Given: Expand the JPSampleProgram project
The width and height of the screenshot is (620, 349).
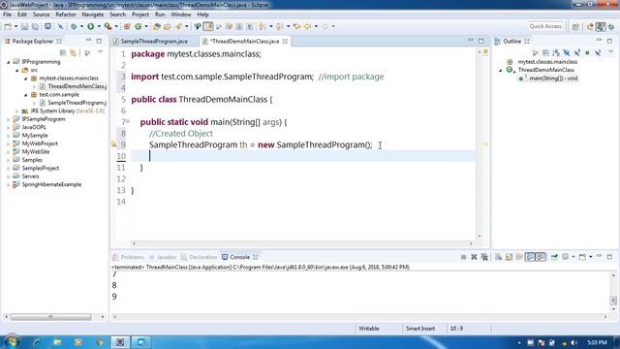Looking at the screenshot, I should coord(9,119).
